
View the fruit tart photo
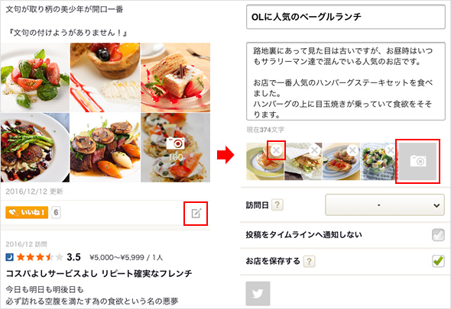105,78
